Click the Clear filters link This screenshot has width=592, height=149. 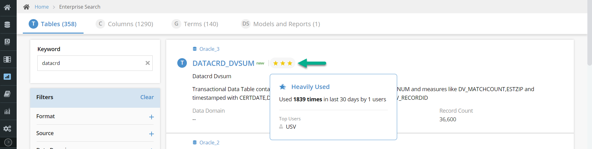(x=147, y=97)
